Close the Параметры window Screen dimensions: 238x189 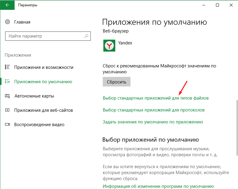[231, 5]
